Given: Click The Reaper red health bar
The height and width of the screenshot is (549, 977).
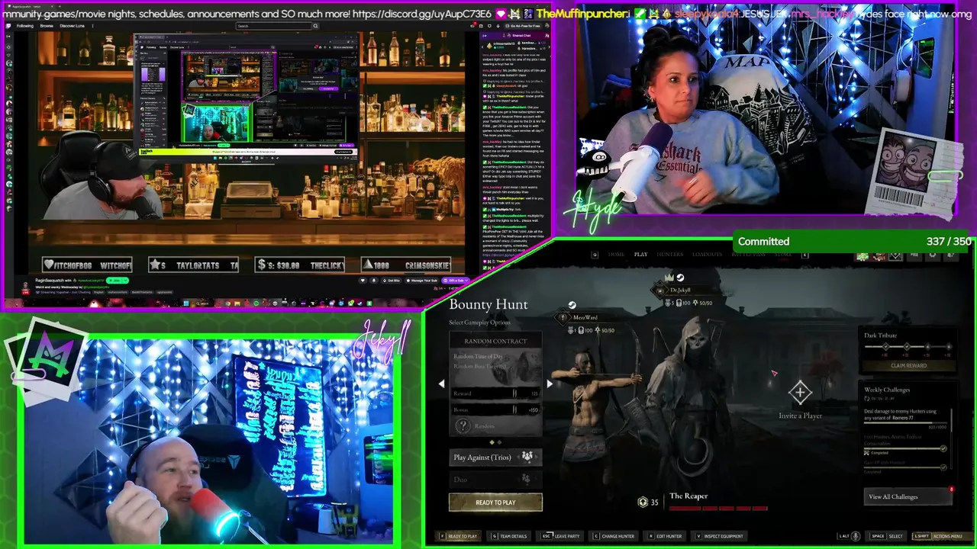Looking at the screenshot, I should (x=718, y=508).
